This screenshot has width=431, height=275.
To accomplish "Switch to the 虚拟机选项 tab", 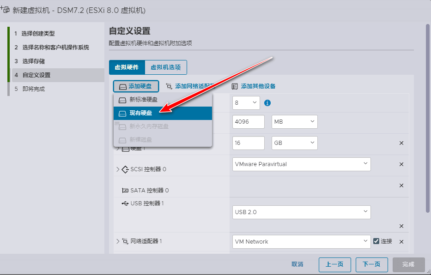I will click(166, 67).
